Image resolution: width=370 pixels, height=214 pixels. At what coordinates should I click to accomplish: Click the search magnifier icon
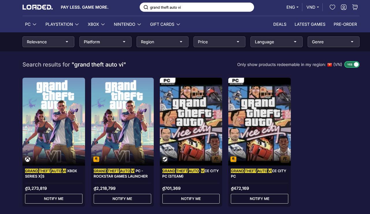(146, 7)
